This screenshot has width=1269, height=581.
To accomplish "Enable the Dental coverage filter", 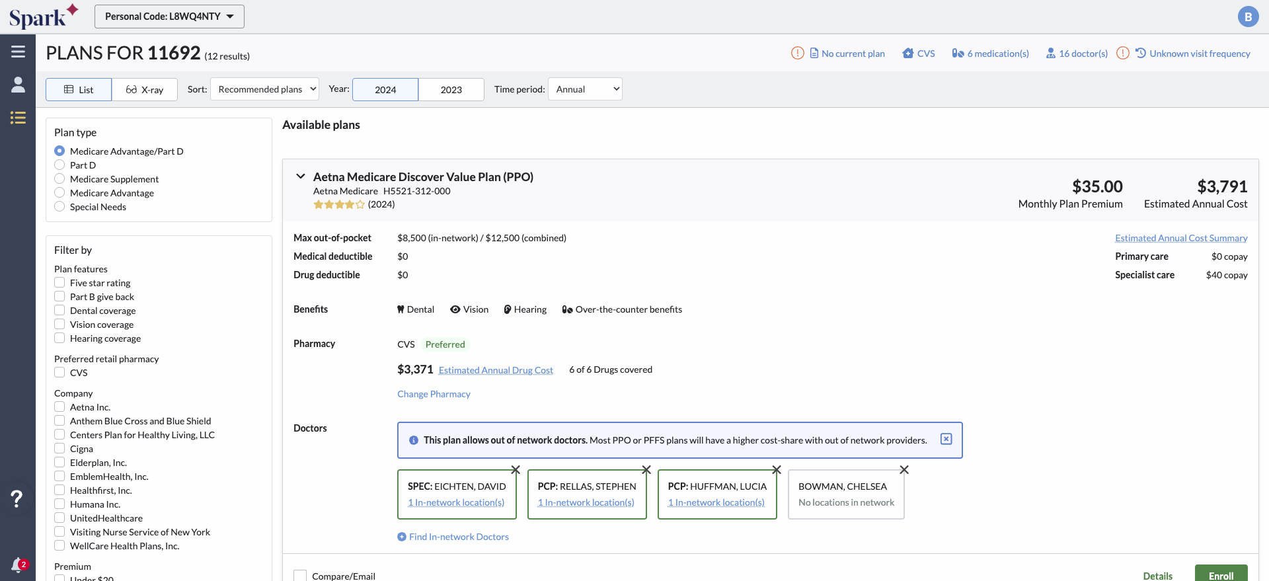I will (x=59, y=311).
